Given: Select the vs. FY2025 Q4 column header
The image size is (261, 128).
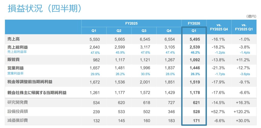Looking at the screenshot, I should pos(219,27).
